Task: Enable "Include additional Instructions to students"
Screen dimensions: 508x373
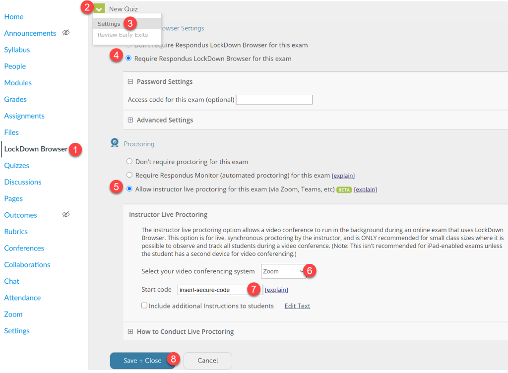Action: click(x=144, y=306)
